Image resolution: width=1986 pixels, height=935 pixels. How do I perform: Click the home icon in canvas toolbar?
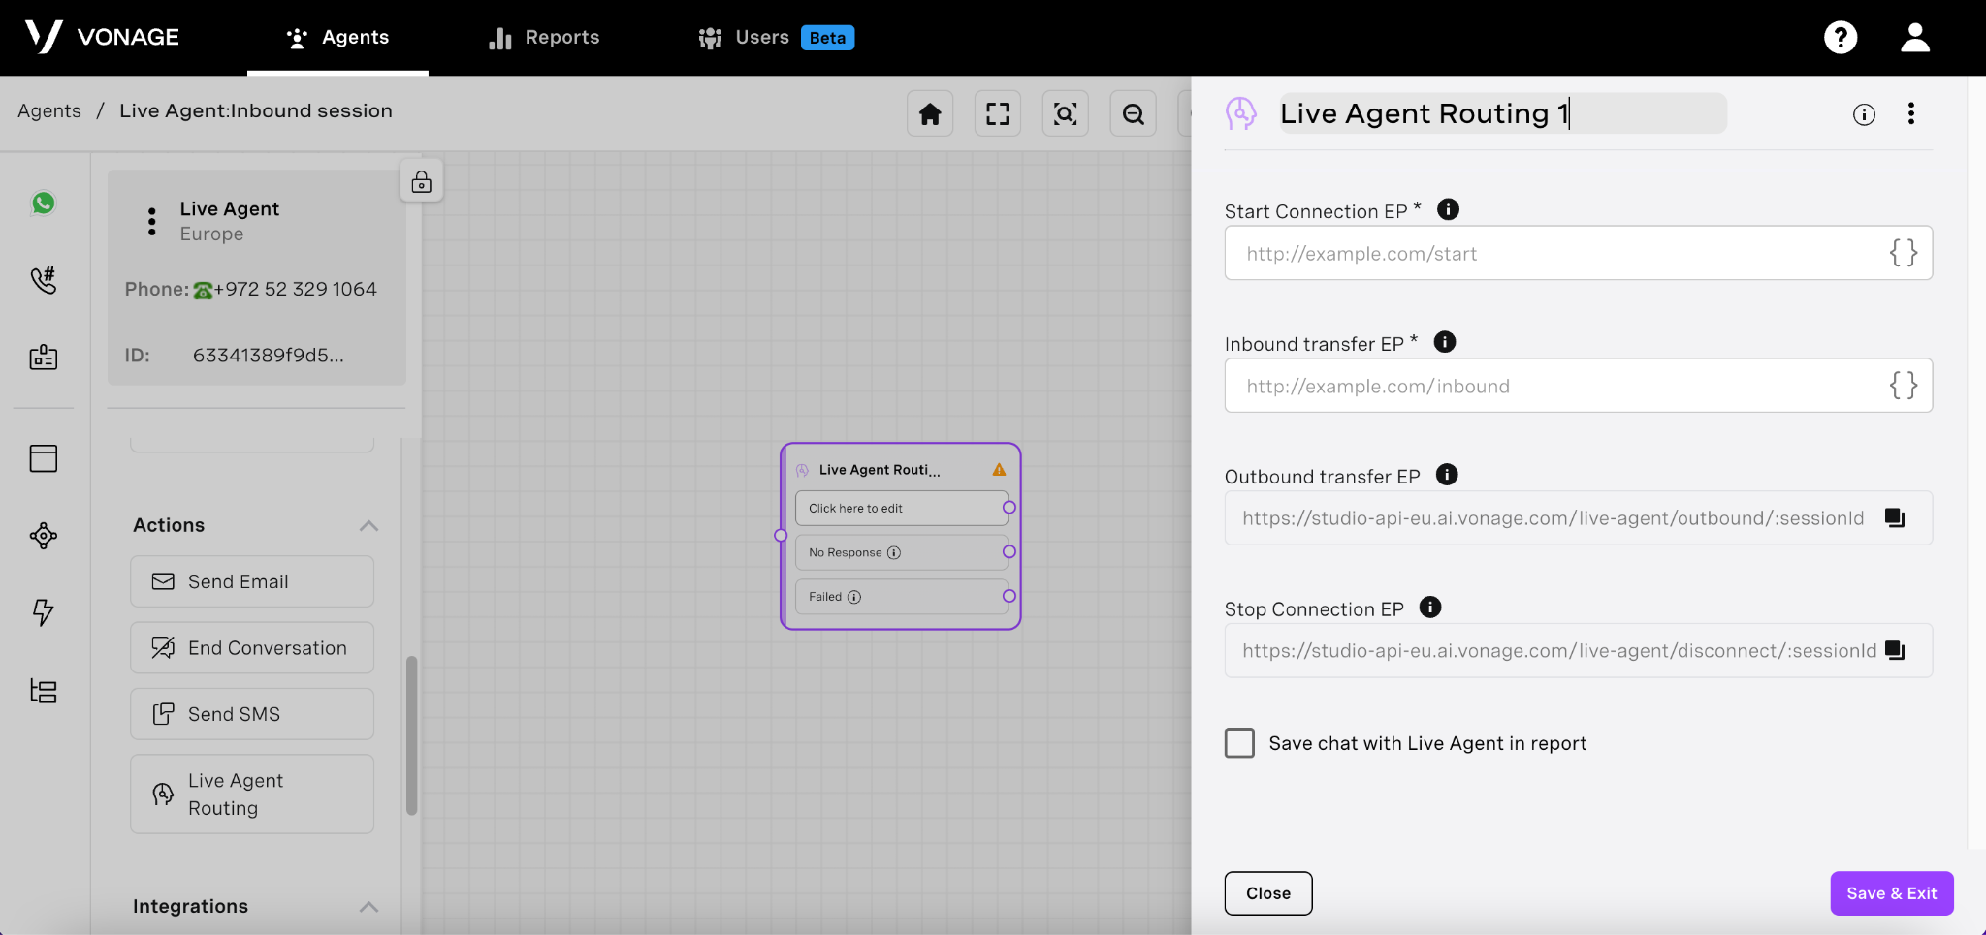(x=930, y=114)
